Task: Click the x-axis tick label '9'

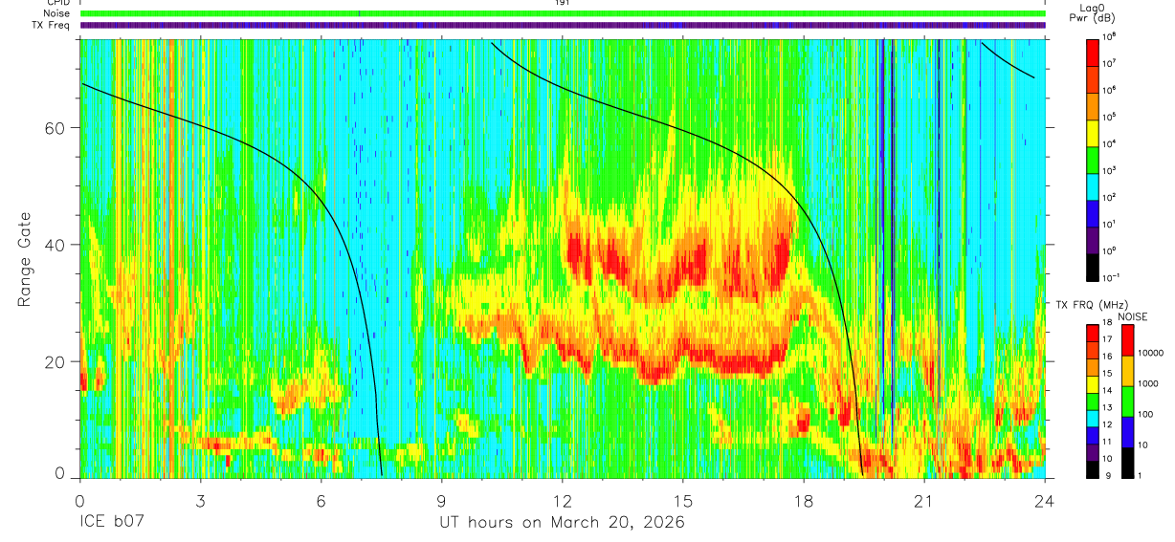Action: coord(441,501)
